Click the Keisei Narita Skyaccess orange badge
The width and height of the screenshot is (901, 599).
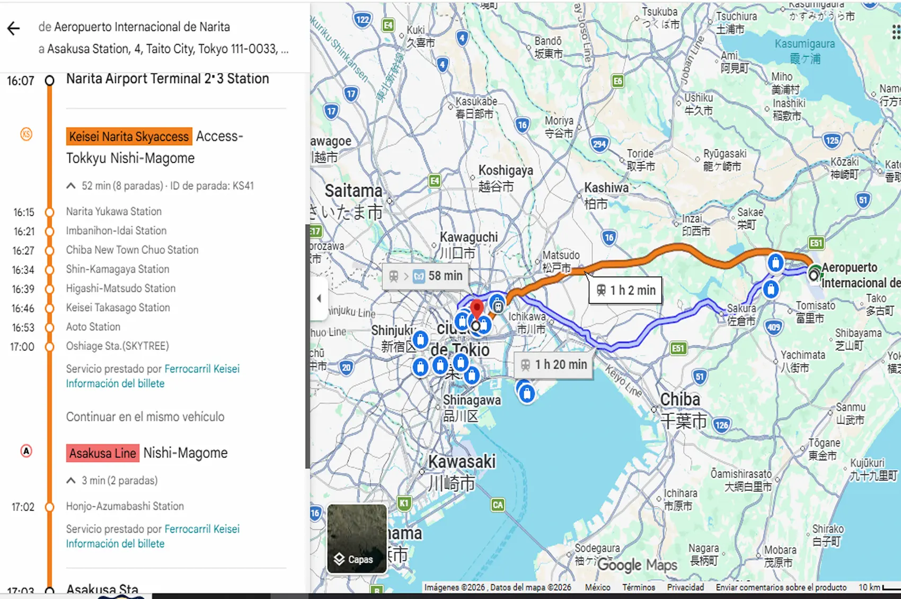tap(129, 137)
